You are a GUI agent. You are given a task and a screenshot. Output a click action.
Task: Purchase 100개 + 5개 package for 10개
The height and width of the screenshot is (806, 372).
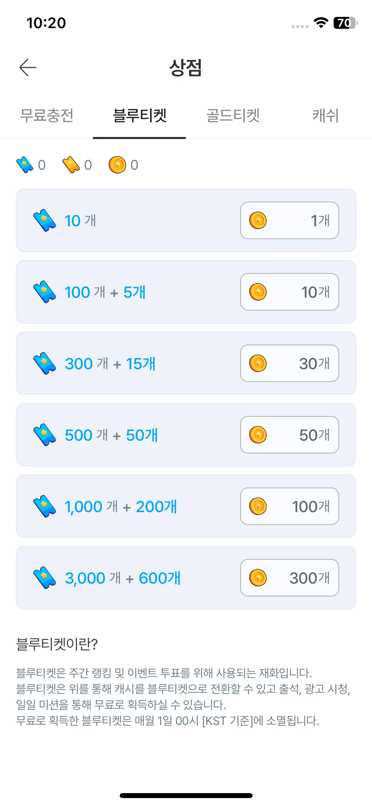click(290, 292)
